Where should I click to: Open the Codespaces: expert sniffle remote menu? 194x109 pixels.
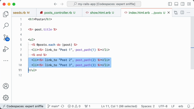click(x=23, y=106)
